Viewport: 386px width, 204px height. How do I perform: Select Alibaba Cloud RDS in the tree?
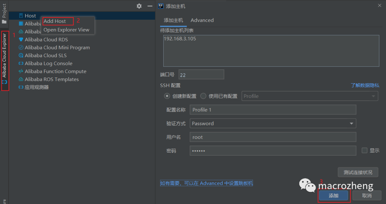46,40
